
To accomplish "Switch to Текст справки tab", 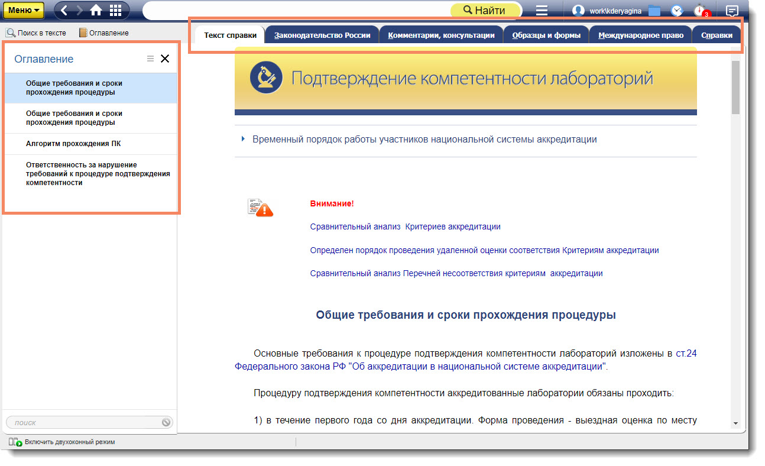I will pyautogui.click(x=231, y=35).
